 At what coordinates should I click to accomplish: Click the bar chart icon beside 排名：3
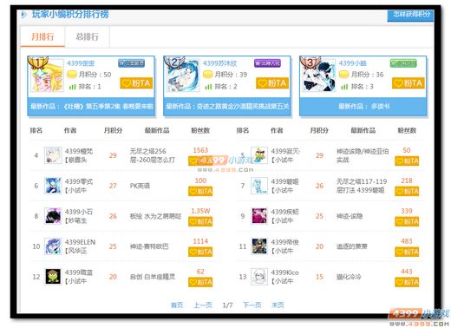click(x=344, y=87)
